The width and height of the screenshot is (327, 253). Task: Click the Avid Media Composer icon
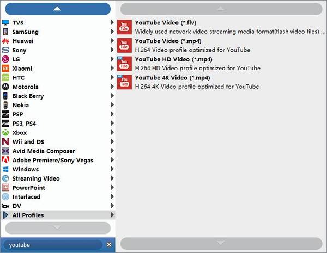[5, 151]
